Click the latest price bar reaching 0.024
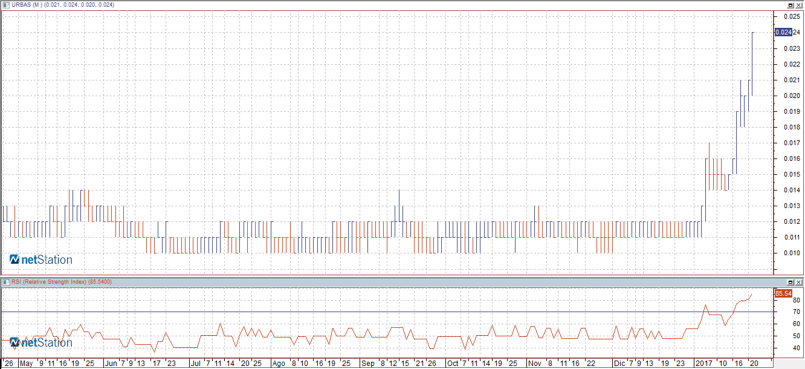Image resolution: width=805 pixels, height=369 pixels. click(x=752, y=60)
